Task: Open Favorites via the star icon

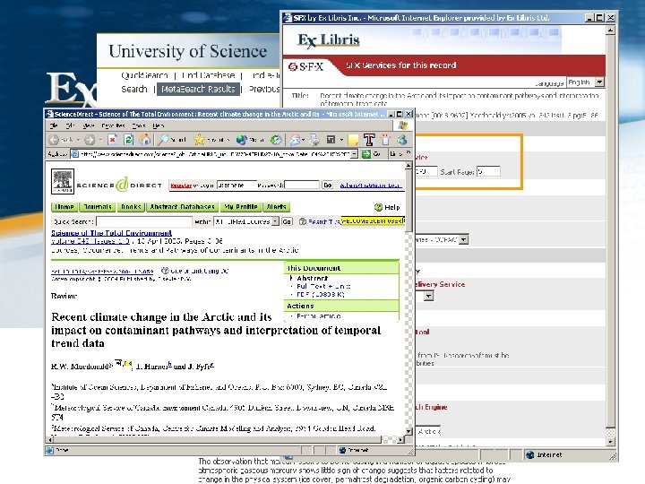Action: [199, 140]
